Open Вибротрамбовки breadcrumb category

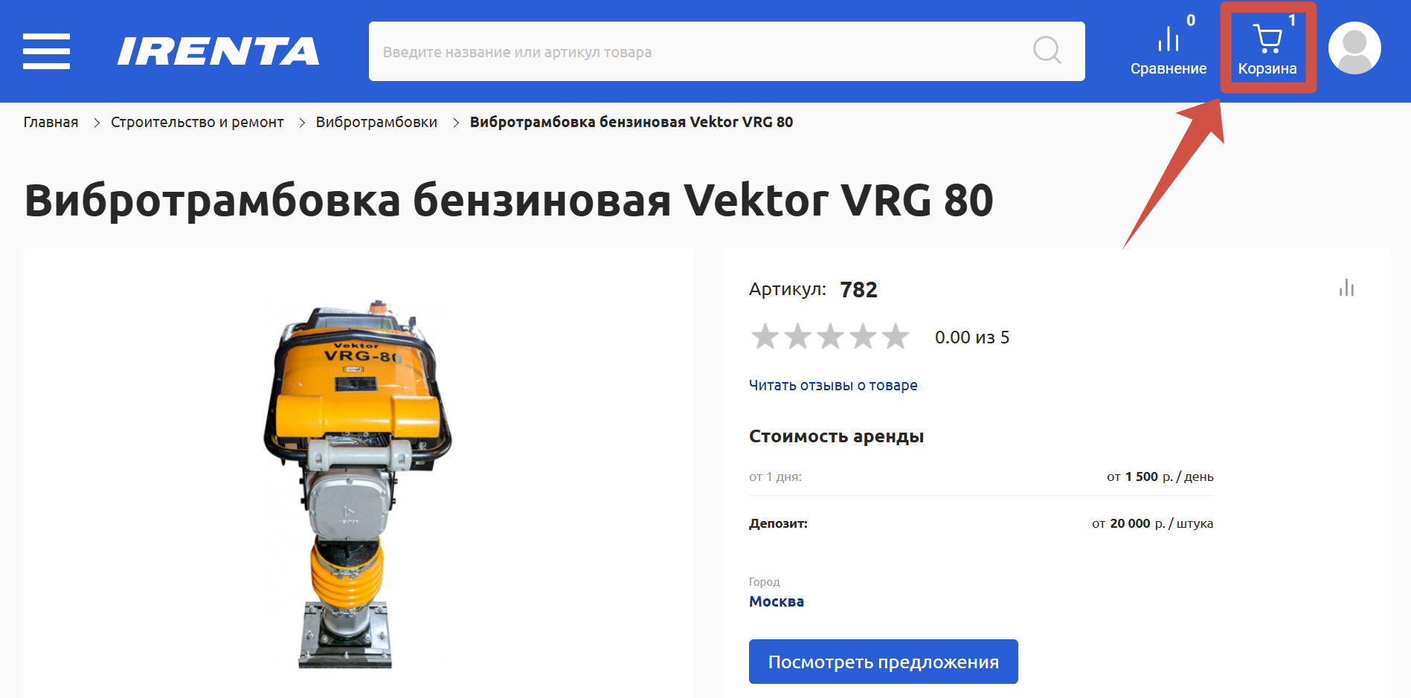click(376, 122)
